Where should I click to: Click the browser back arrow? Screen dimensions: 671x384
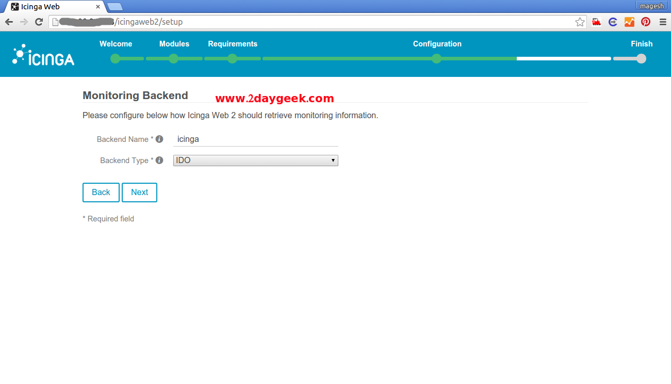tap(9, 22)
